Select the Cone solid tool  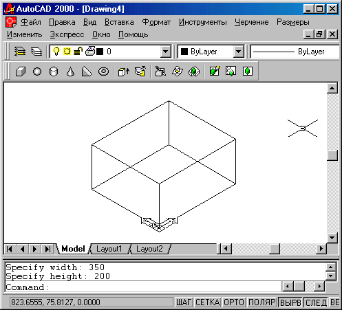70,71
